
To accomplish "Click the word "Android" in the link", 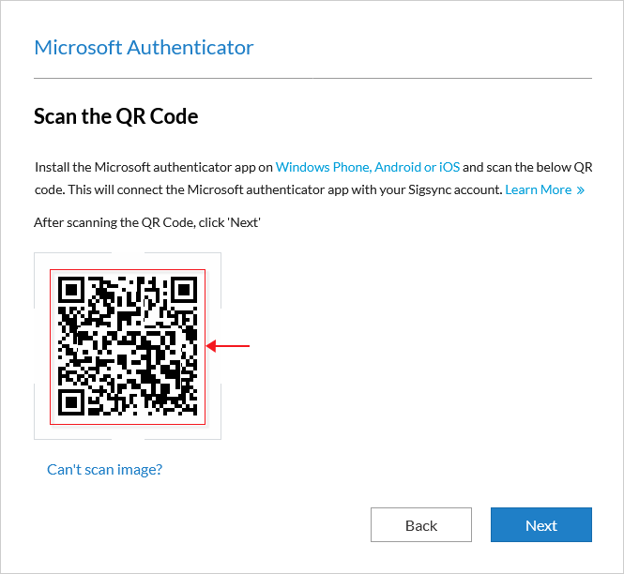I will tap(398, 167).
